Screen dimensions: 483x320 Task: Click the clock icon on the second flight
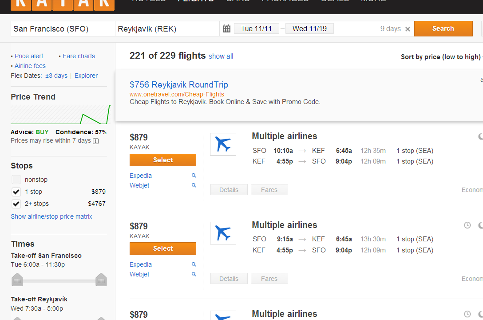(467, 225)
